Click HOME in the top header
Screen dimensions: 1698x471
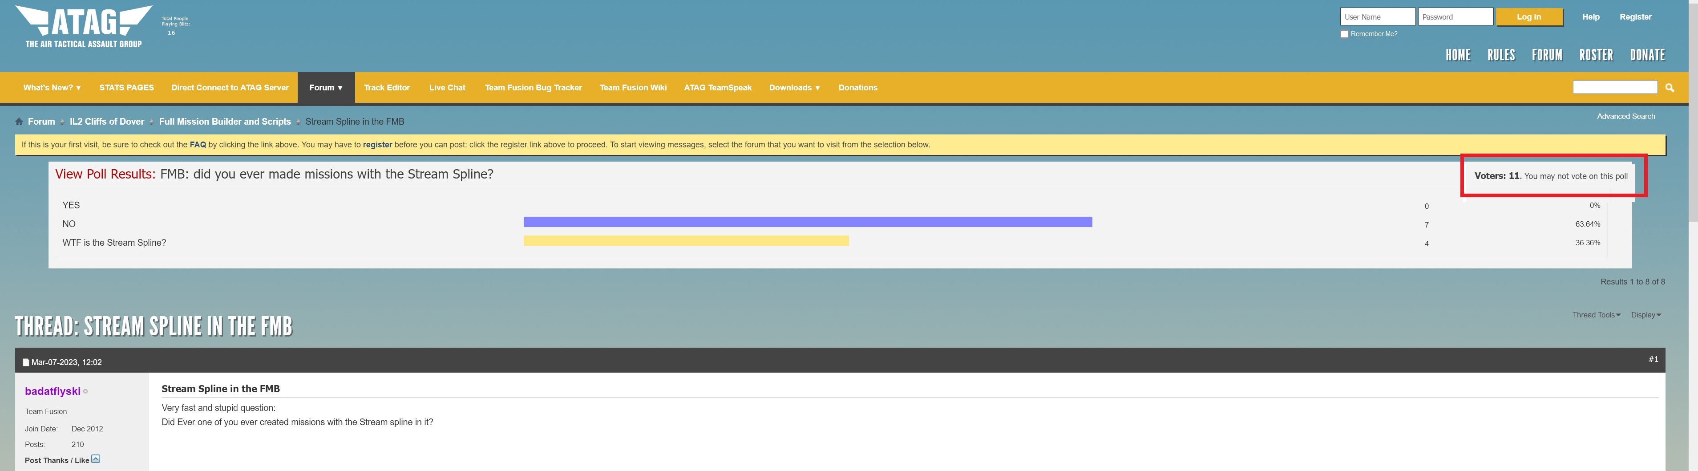(1458, 55)
